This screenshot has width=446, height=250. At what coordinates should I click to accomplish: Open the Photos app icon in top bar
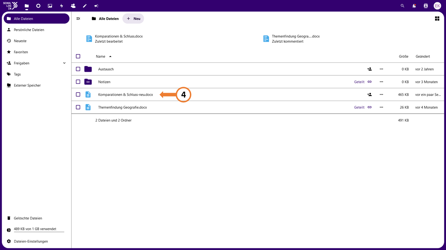click(50, 6)
